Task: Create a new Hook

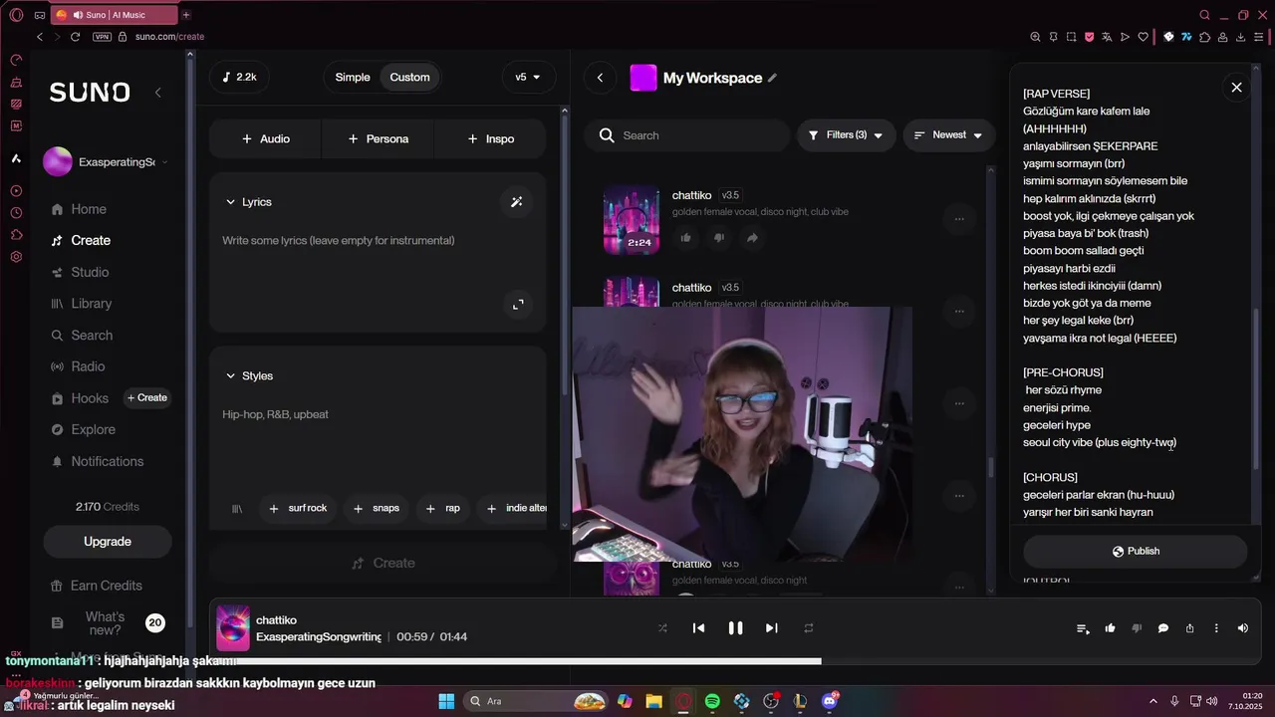Action: (x=146, y=398)
